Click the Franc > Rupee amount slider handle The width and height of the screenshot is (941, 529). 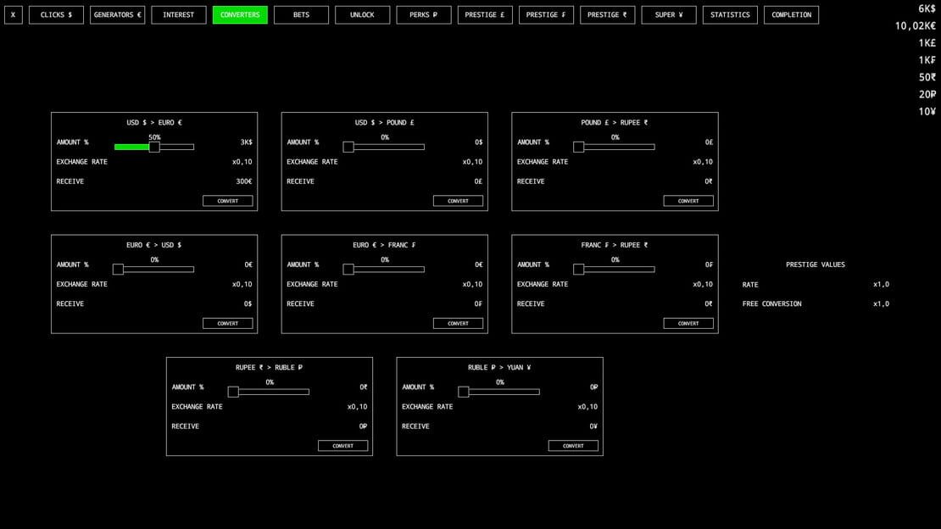click(x=578, y=269)
